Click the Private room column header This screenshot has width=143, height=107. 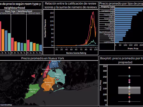click(19, 13)
